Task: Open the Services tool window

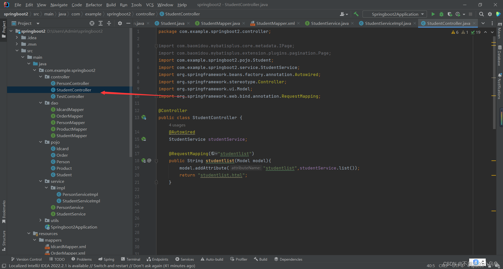Action: (185, 259)
